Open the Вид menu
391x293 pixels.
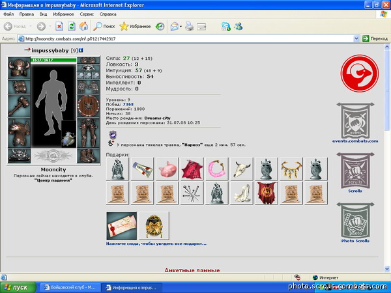(43, 14)
